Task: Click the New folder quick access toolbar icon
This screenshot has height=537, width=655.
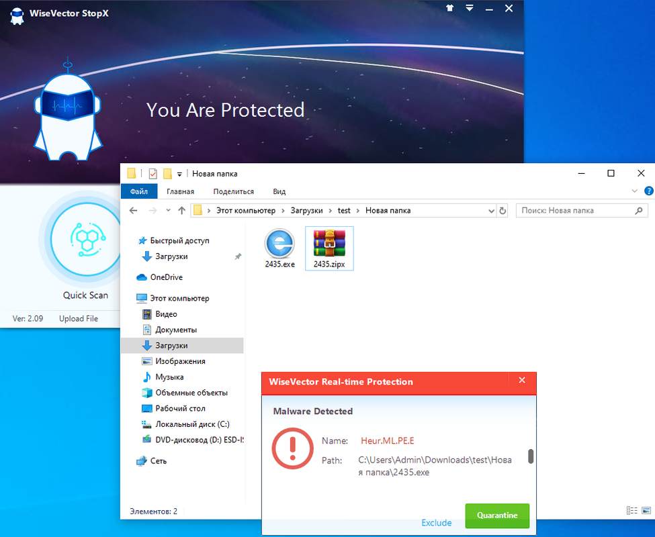Action: 167,174
